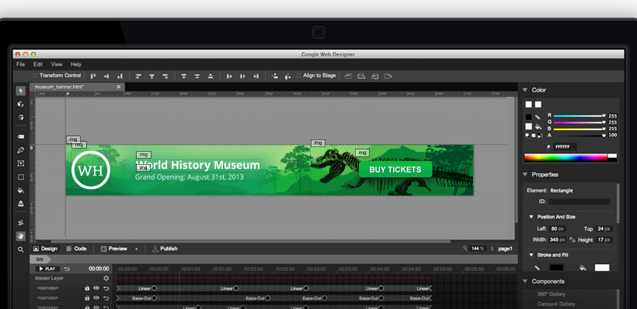Toggle visibility eye on second canvas layer
637x309 pixels.
coord(96,298)
